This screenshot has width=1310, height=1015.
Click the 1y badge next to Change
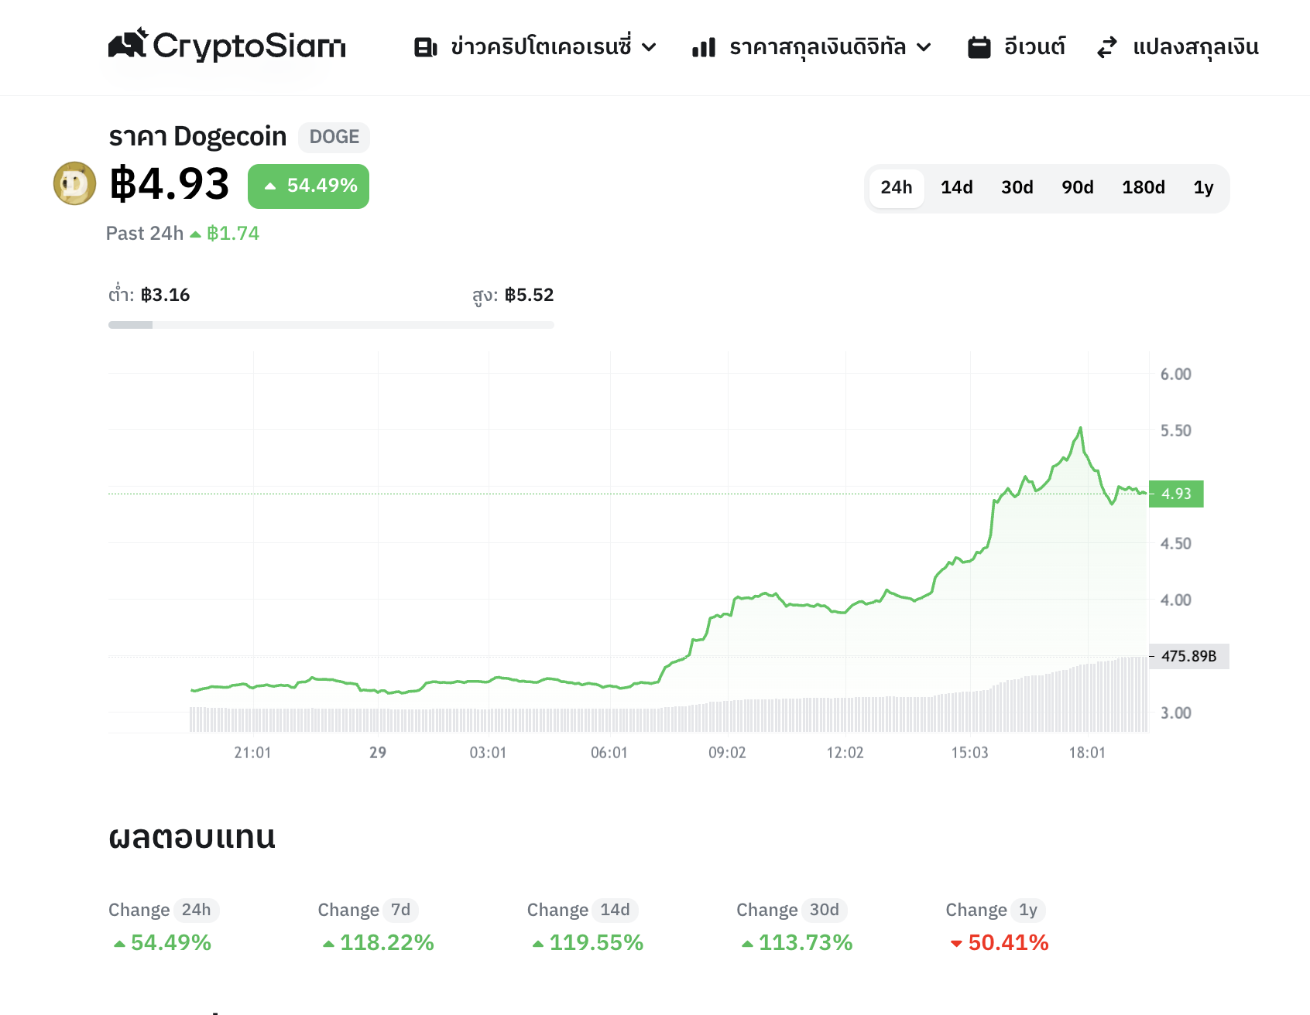click(x=1028, y=910)
